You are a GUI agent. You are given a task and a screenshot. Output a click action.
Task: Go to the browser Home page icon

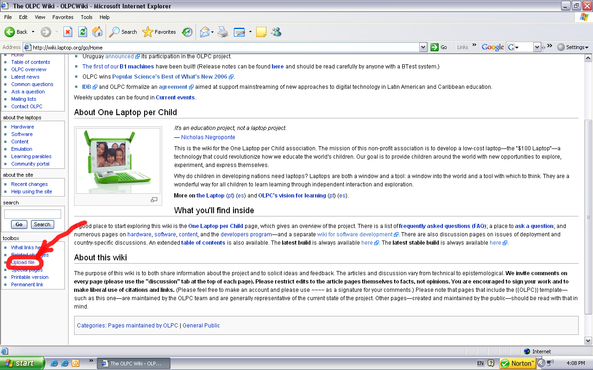tap(97, 32)
